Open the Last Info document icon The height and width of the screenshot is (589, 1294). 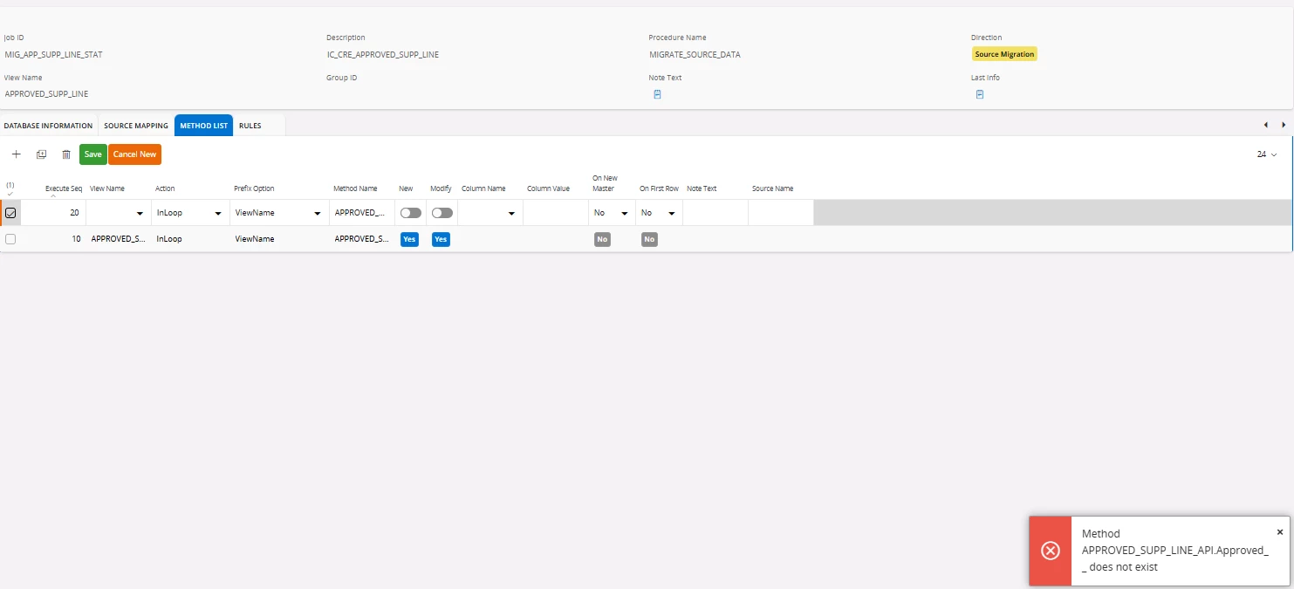[980, 94]
